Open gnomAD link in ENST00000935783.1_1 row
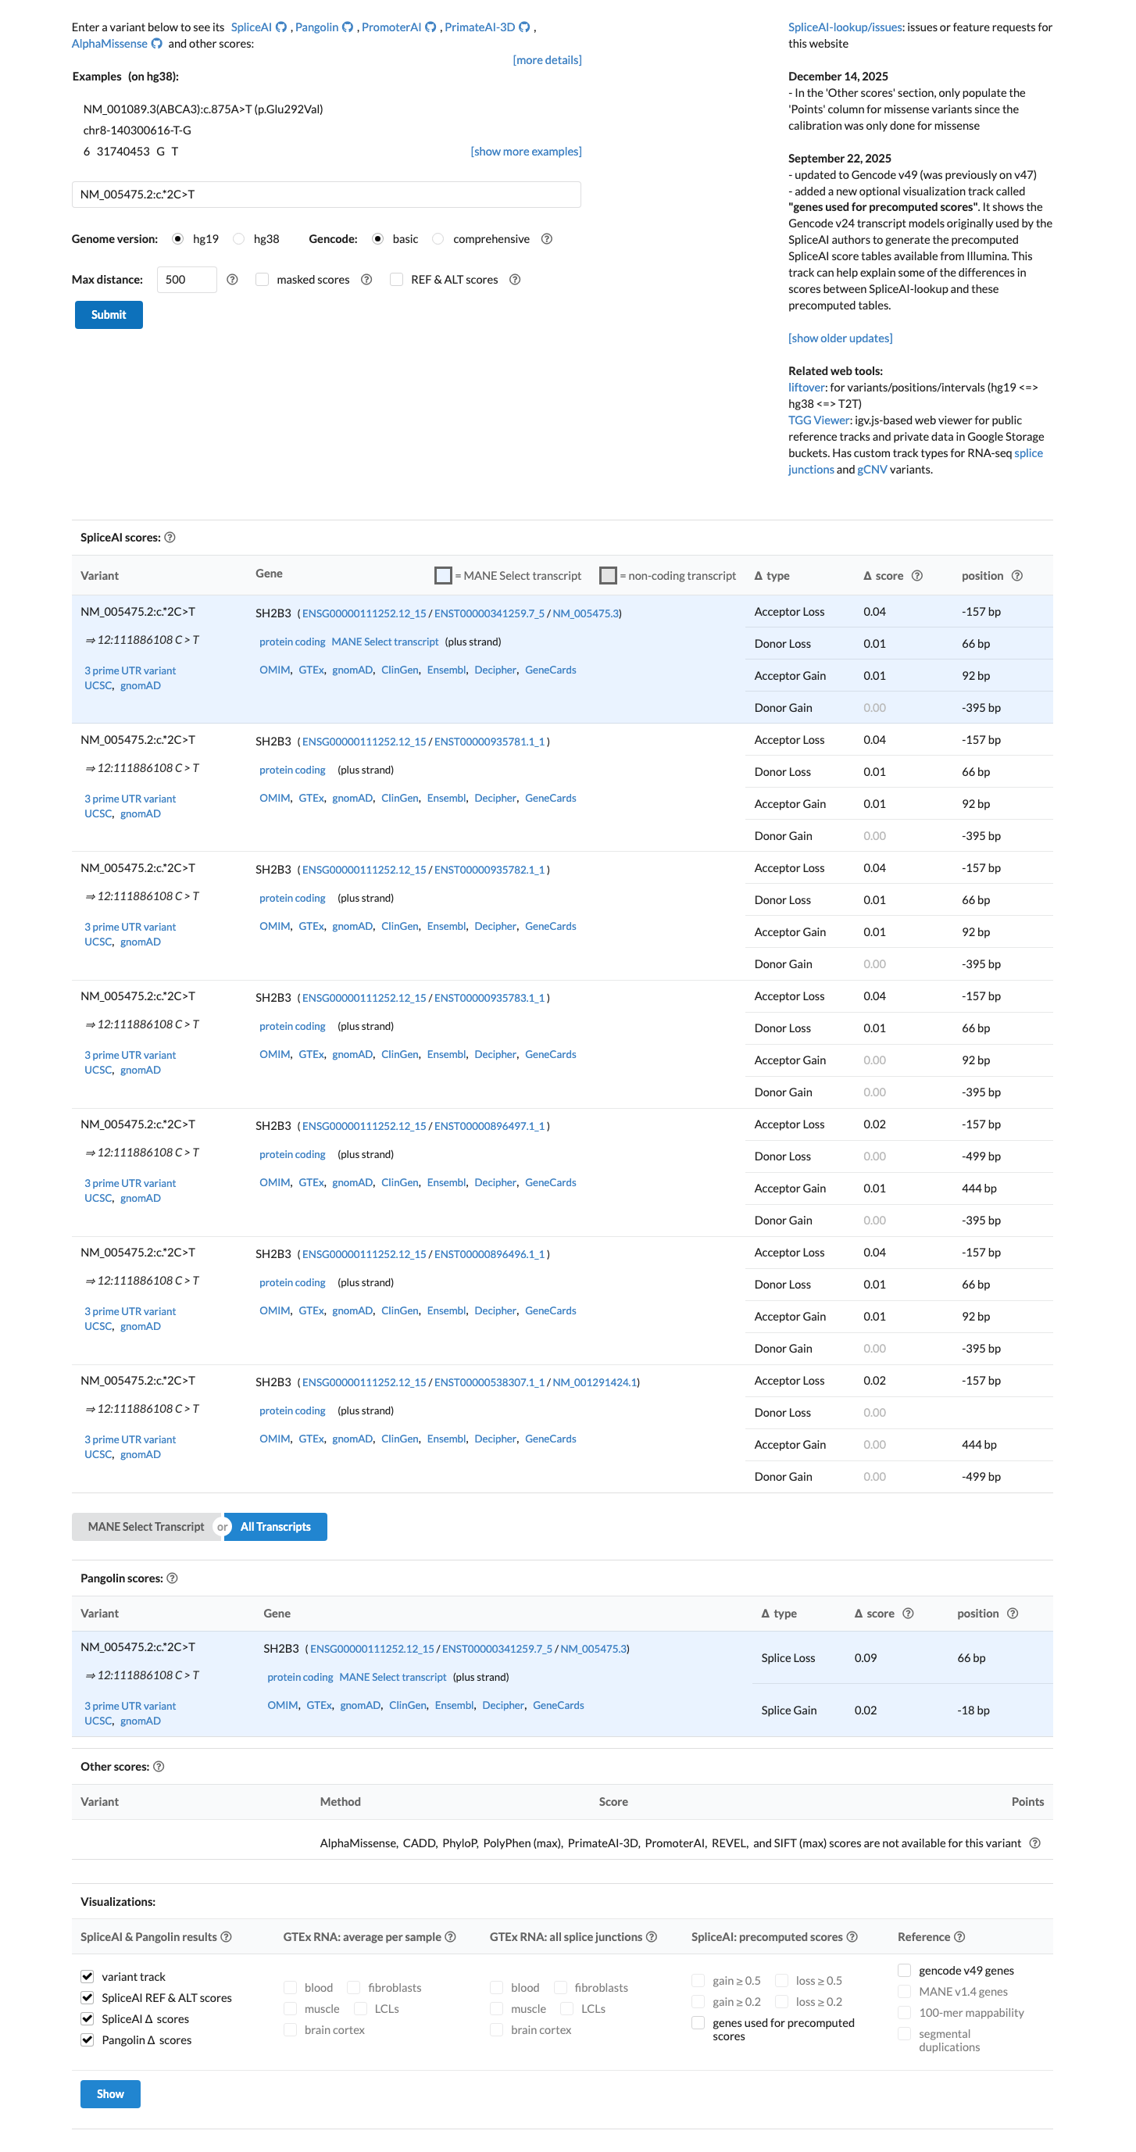Screen dimensions: 1136x2152 pyautogui.click(x=352, y=1055)
